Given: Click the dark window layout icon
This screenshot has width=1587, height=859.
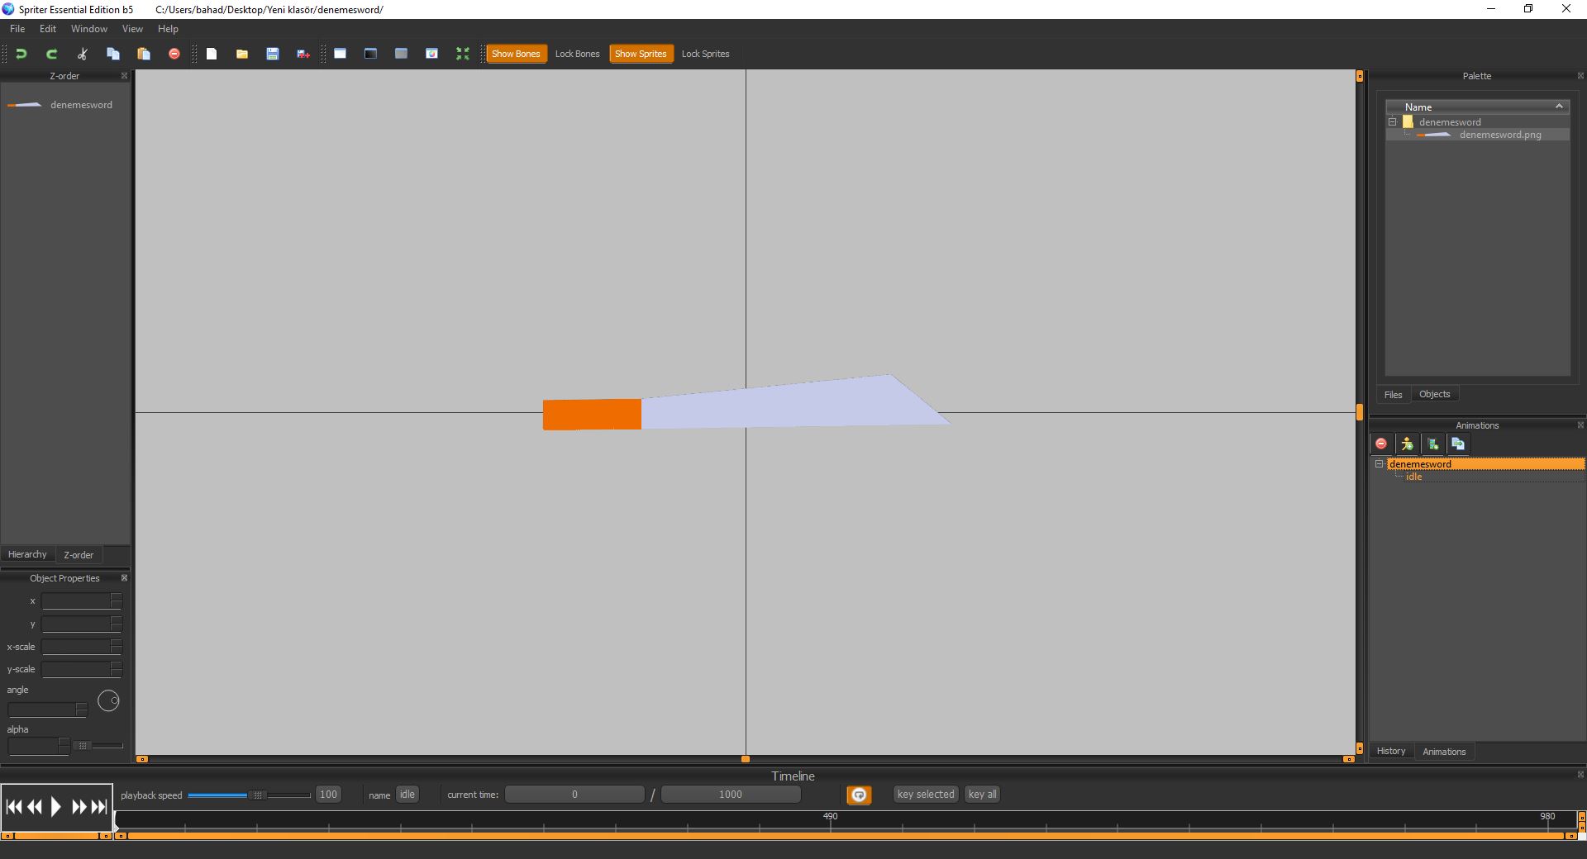Looking at the screenshot, I should (x=370, y=54).
